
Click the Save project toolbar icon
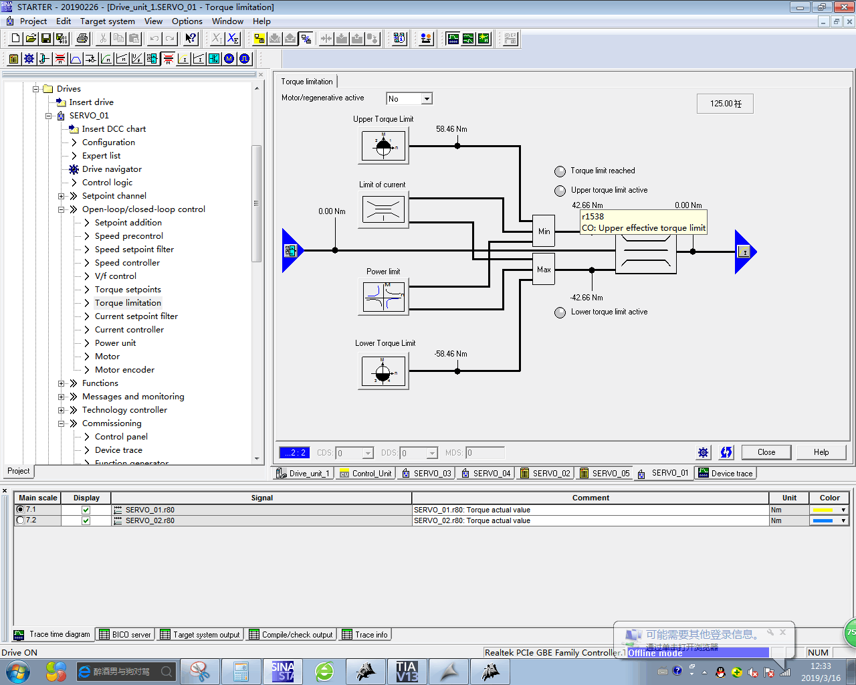(x=46, y=39)
